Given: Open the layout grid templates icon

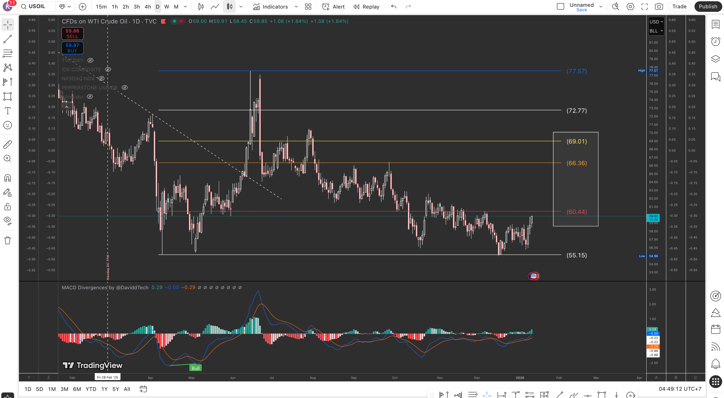Looking at the screenshot, I should coord(308,7).
